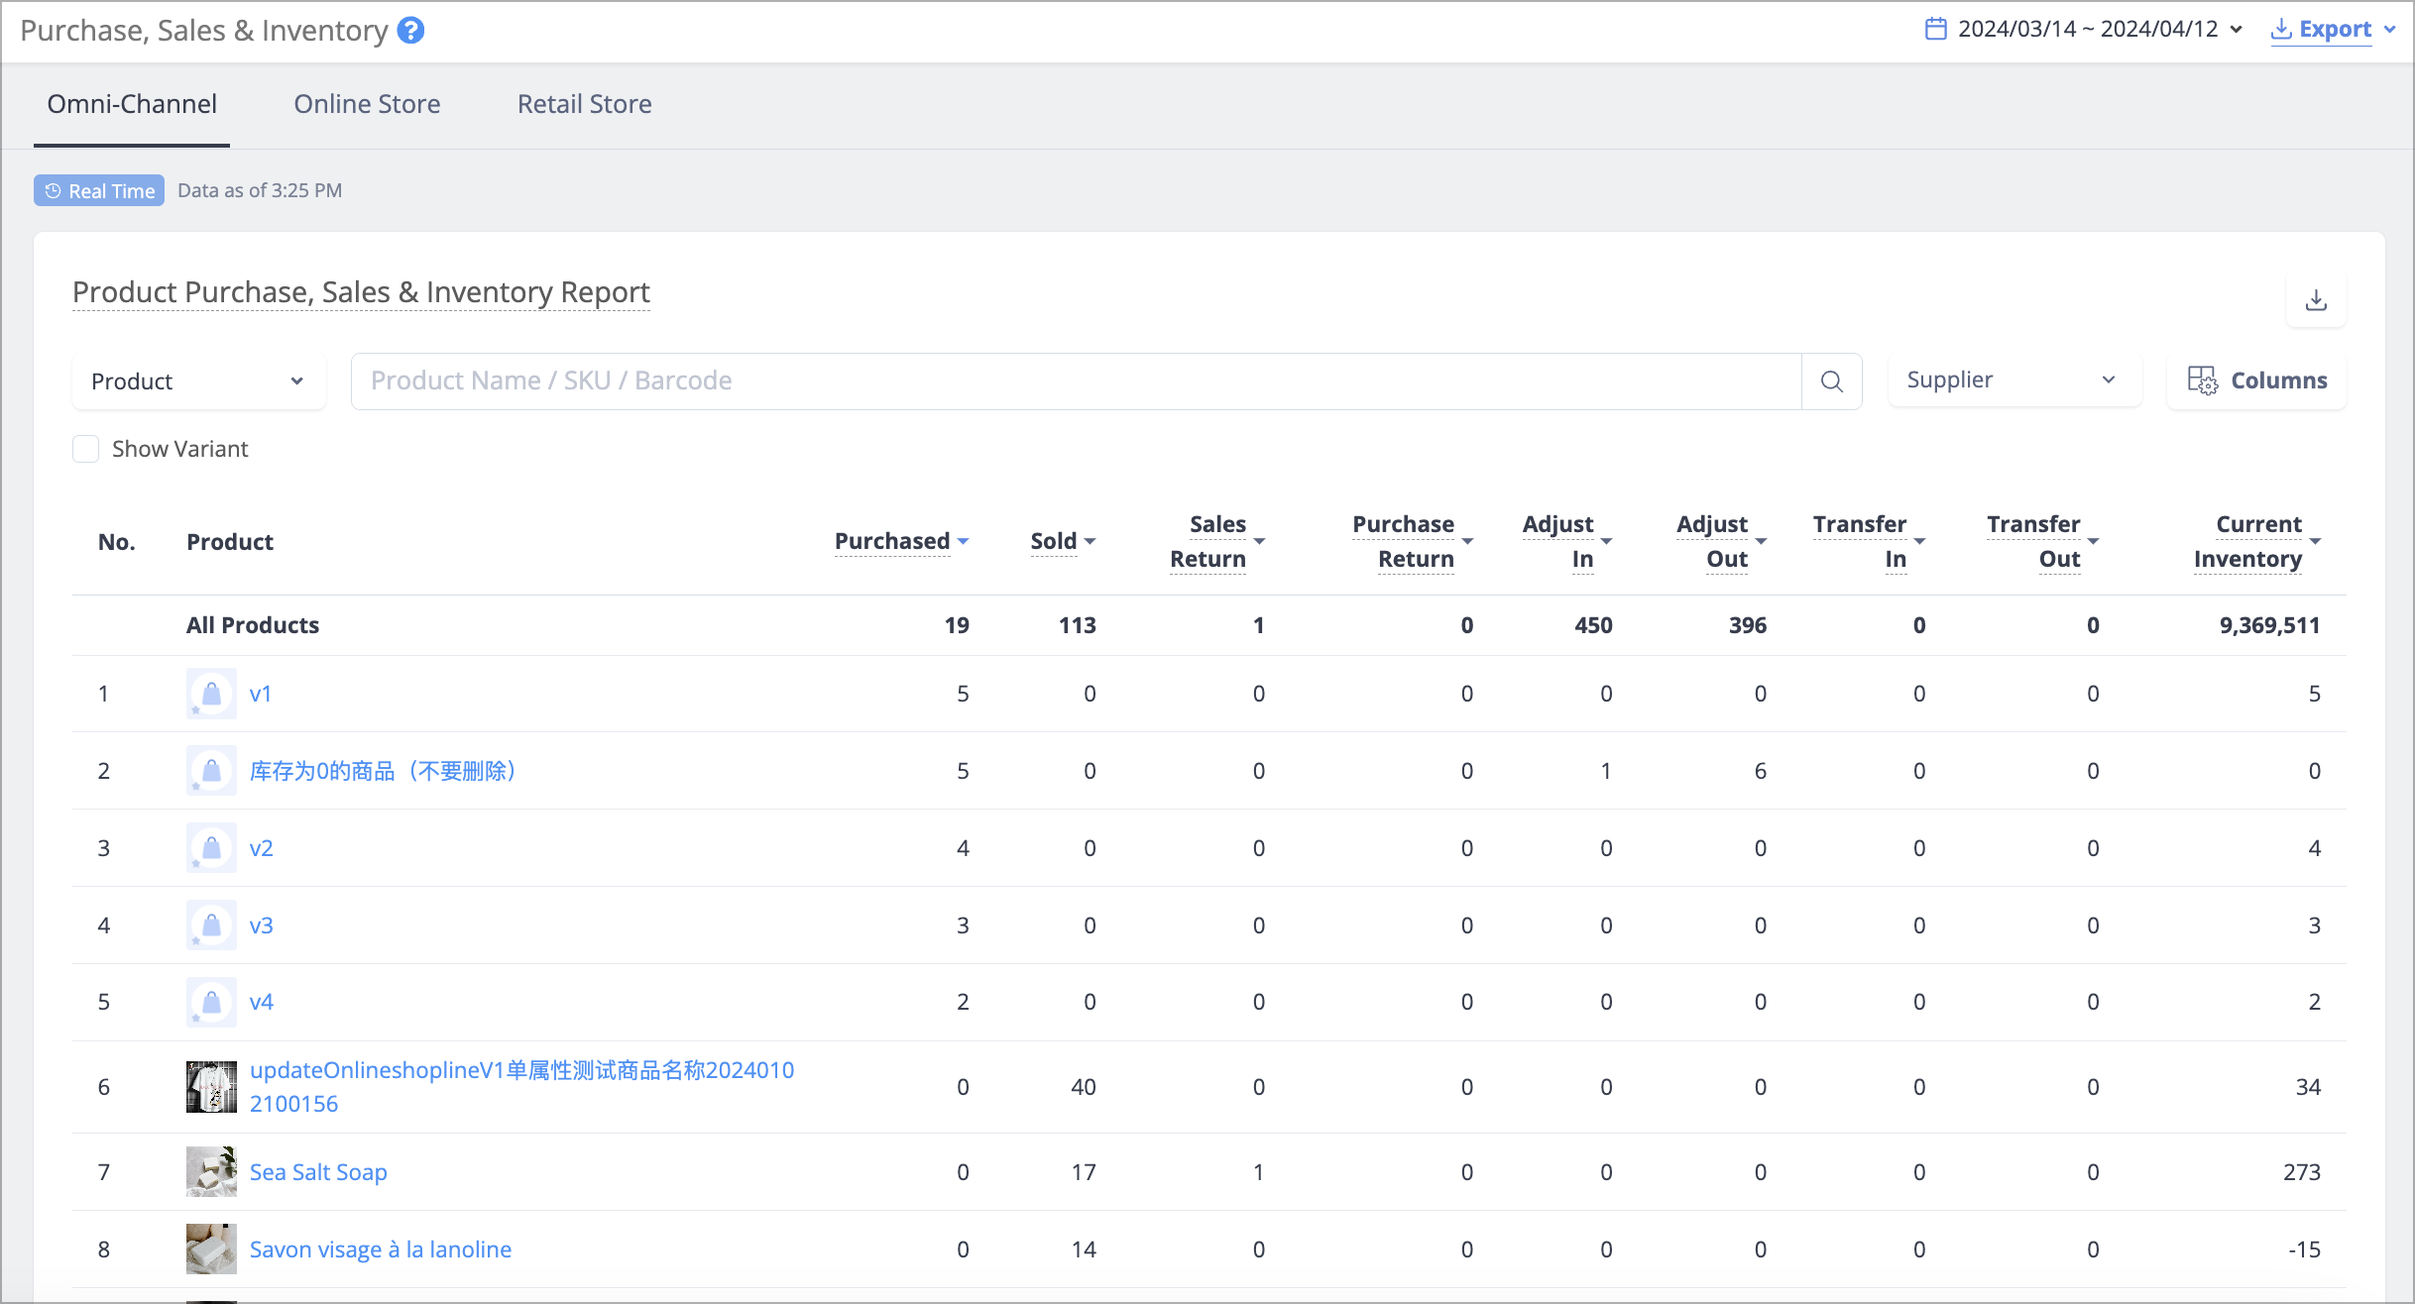2415x1304 pixels.
Task: Focus the Product Name / SKU search field
Action: (x=1076, y=381)
